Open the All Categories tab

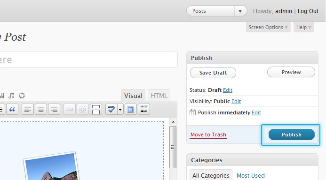[211, 175]
